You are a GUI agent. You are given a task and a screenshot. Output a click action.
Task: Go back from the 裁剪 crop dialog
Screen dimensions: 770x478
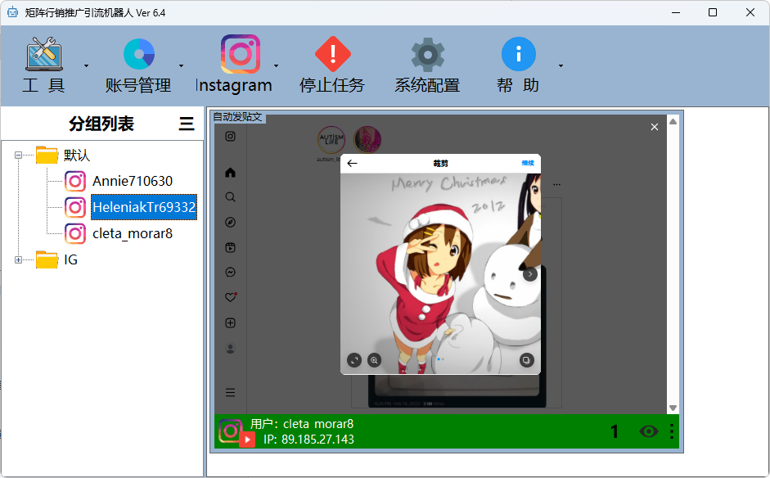tap(352, 163)
